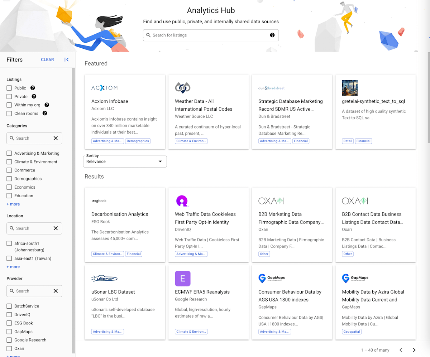Tick the Economics category checkbox
This screenshot has height=357, width=430.
9,187
